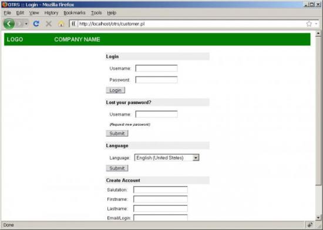Click the (Request new password) text

[130, 124]
